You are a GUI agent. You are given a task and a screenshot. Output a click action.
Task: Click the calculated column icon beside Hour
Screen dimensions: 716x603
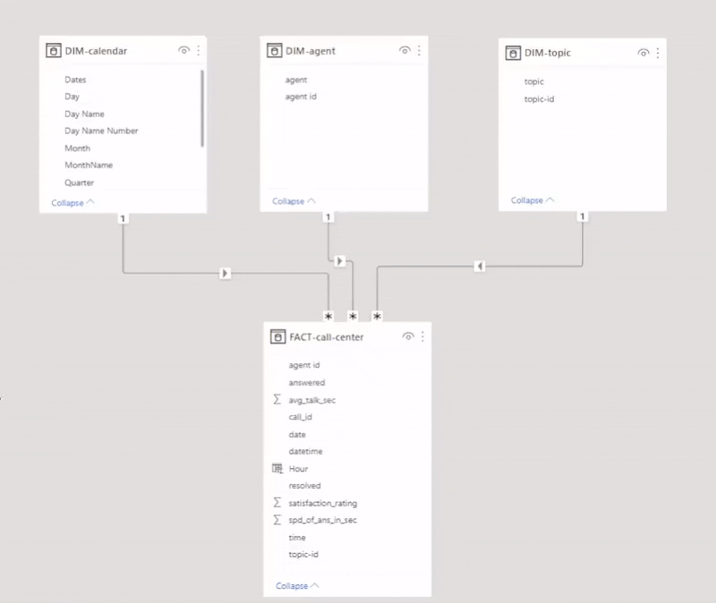[x=277, y=468]
